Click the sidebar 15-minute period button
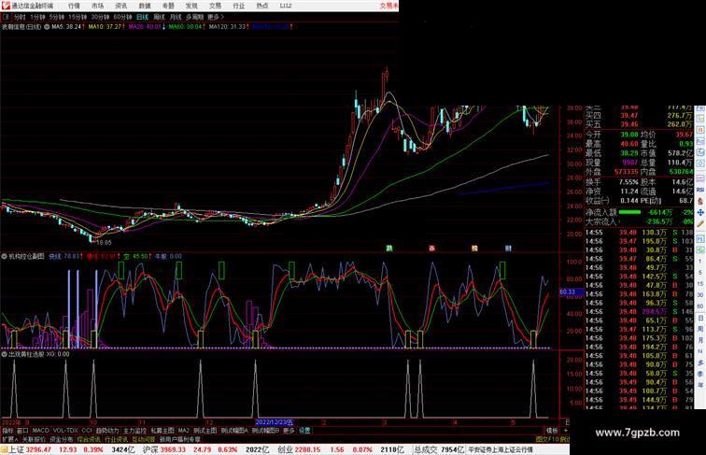Viewport: 706px width, 455px height. [700, 284]
